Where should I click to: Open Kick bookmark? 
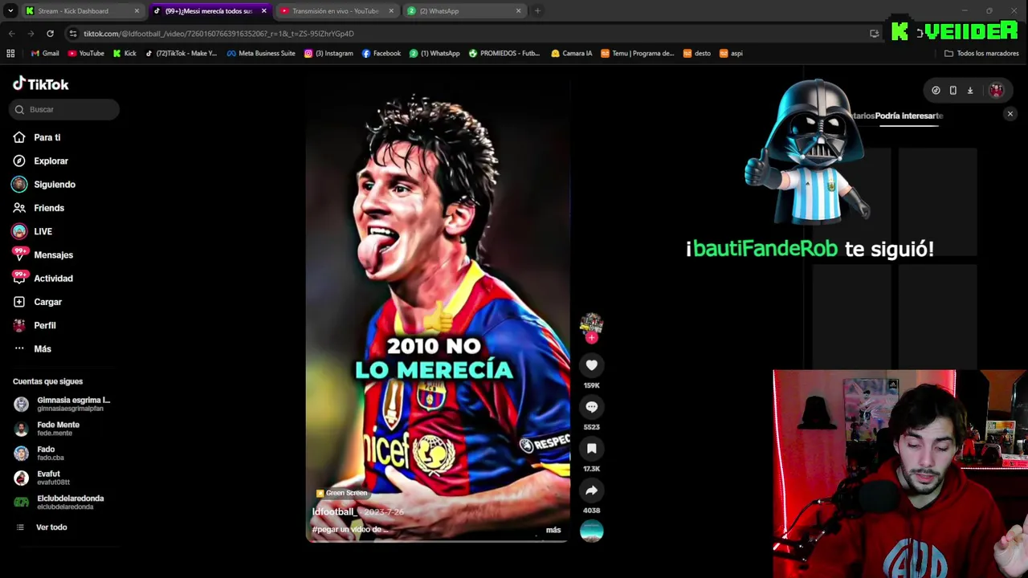(124, 54)
